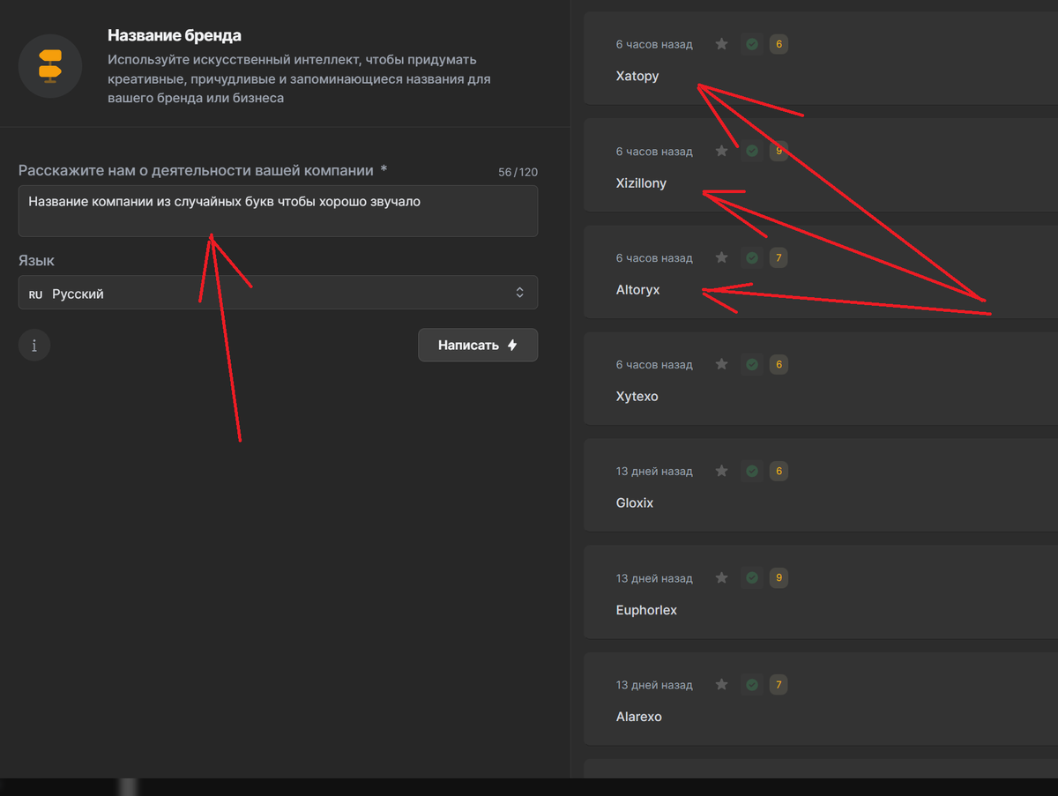Click the green check icon on Xizillony card
The width and height of the screenshot is (1058, 796).
click(752, 151)
